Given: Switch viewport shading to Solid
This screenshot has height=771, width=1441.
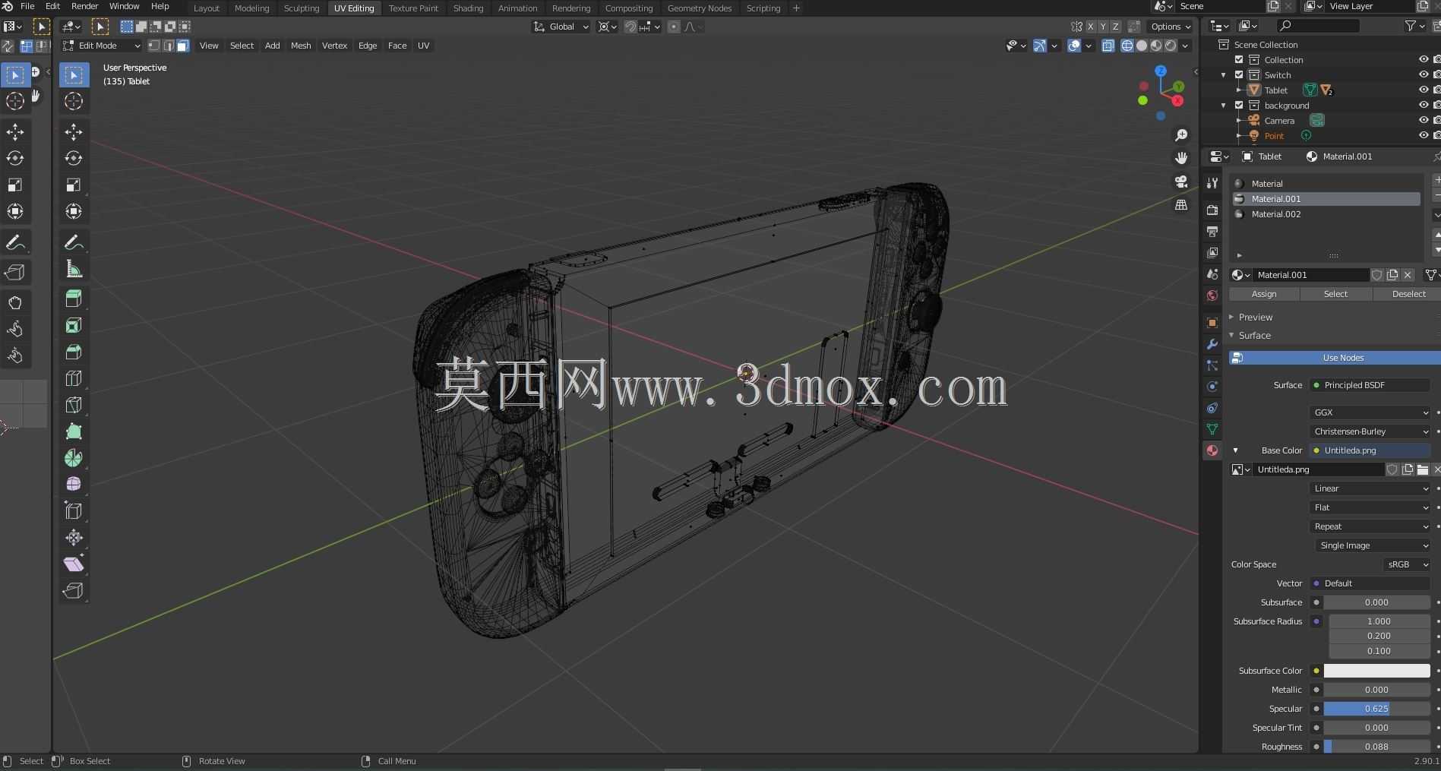Looking at the screenshot, I should (x=1142, y=46).
